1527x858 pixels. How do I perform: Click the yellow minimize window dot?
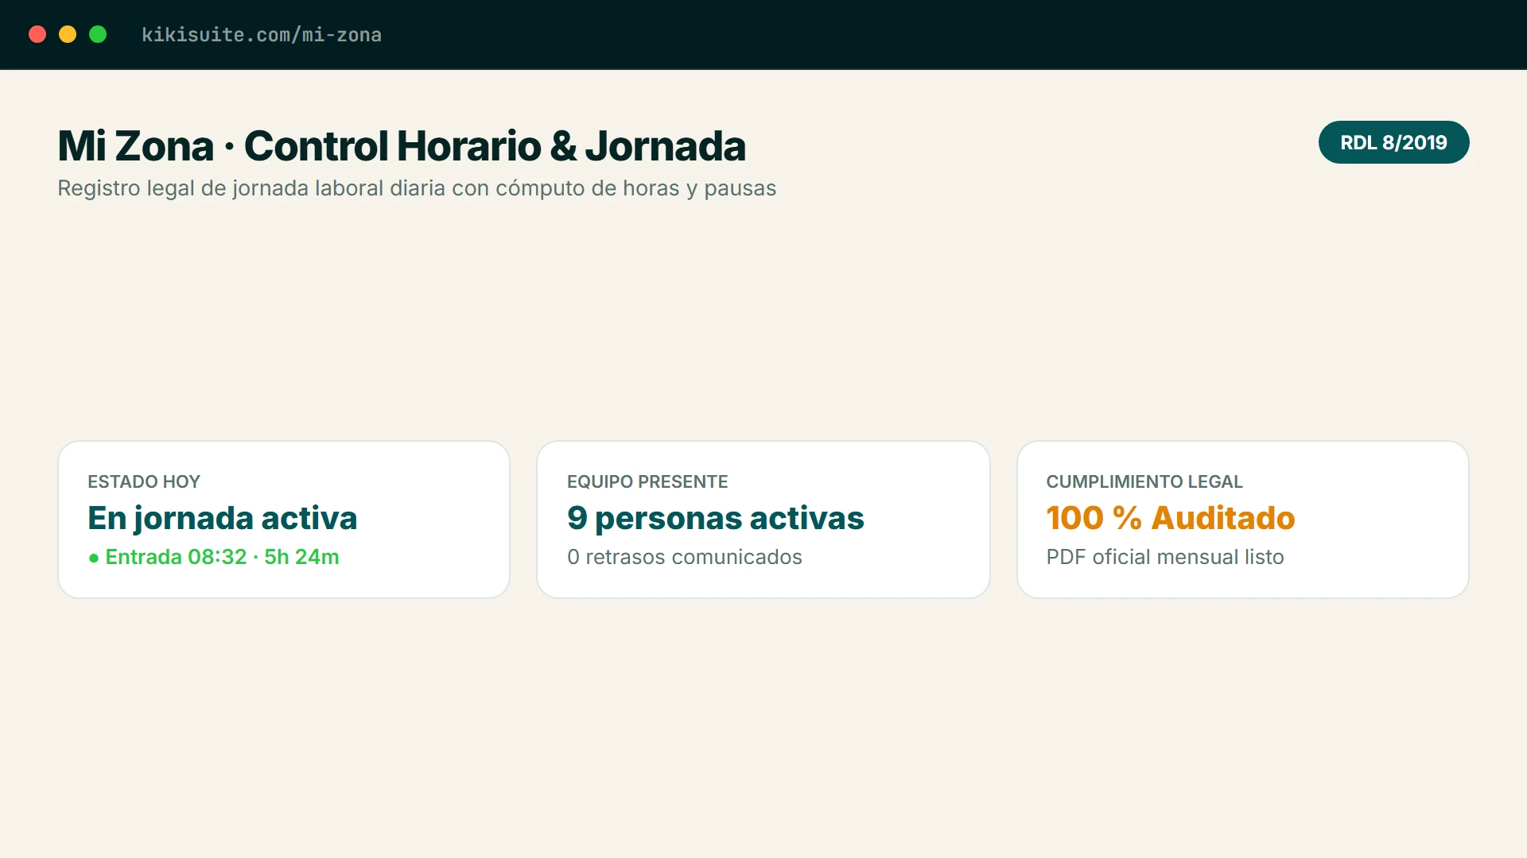[x=68, y=34]
